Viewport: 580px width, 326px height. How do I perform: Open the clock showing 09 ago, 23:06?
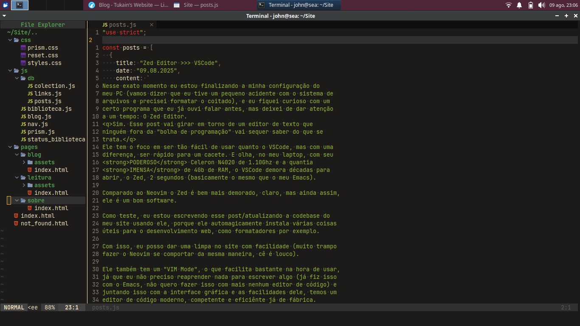563,5
